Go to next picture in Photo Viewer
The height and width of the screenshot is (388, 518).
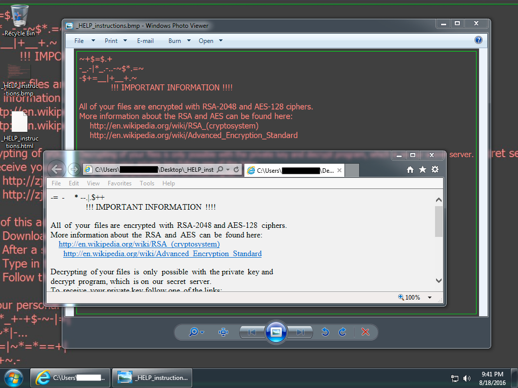click(300, 332)
